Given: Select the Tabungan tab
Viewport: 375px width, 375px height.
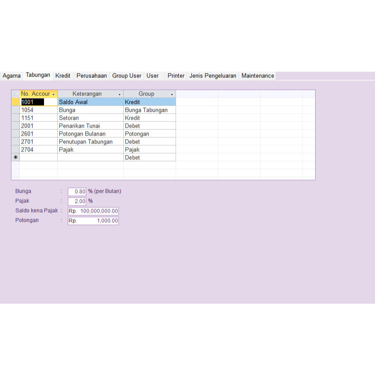Looking at the screenshot, I should point(38,75).
